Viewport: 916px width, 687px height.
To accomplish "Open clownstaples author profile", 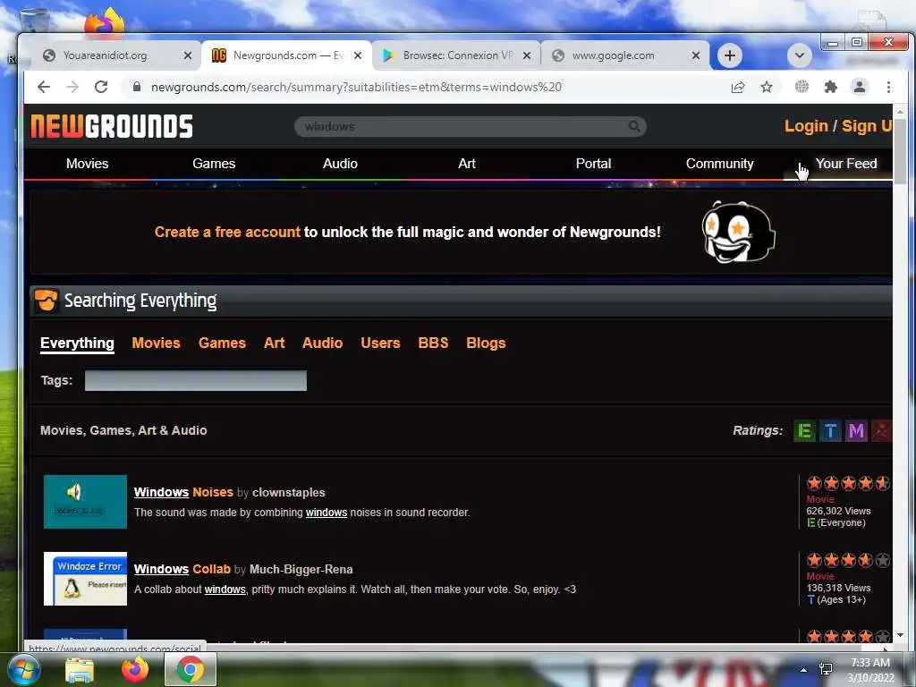I will click(289, 493).
